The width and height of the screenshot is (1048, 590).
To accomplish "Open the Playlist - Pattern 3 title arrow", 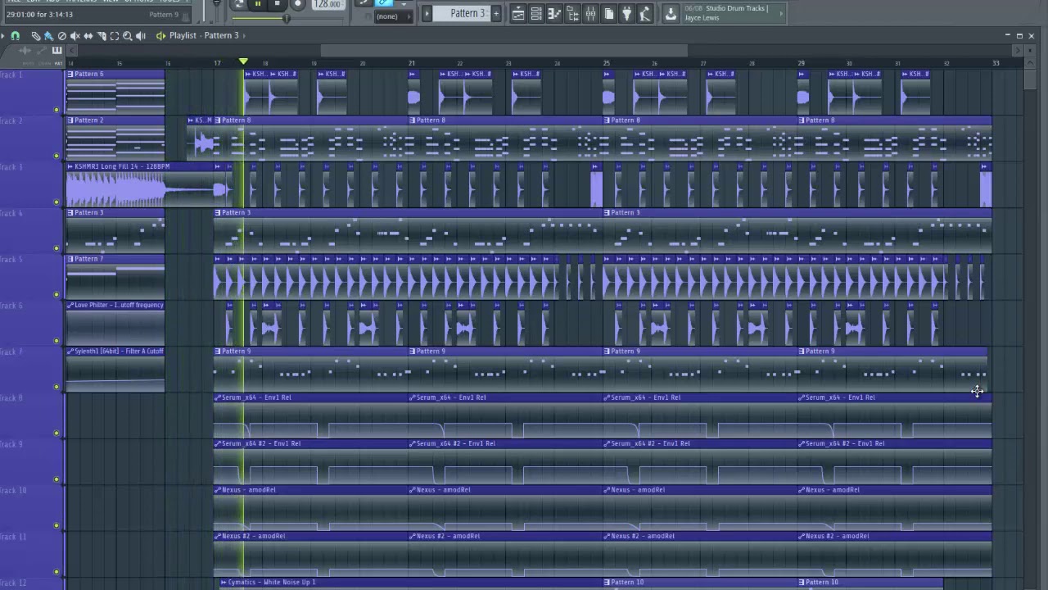I will 246,35.
